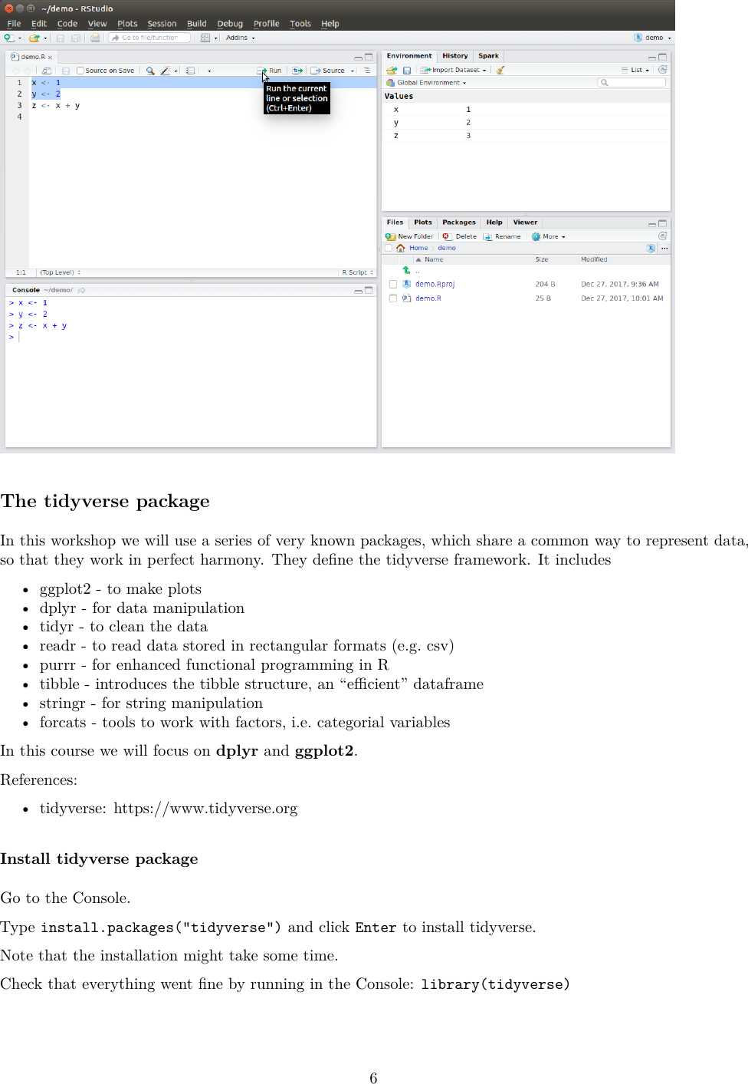Click line 3 'z <- x + y' in editor
Image resolution: width=748 pixels, height=1084 pixels.
pyautogui.click(x=55, y=106)
